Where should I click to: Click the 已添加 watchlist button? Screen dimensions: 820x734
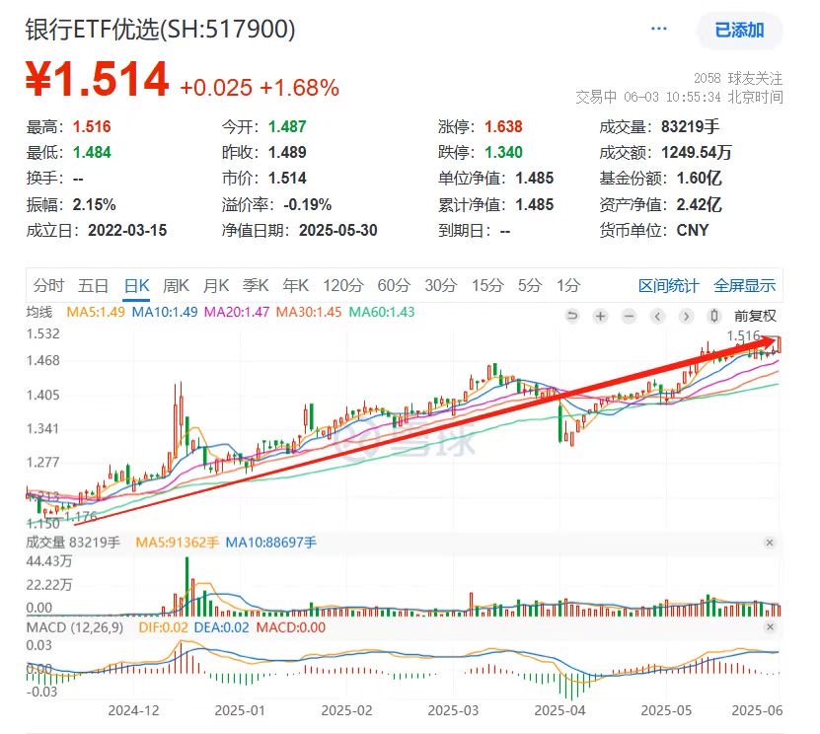coord(739,30)
